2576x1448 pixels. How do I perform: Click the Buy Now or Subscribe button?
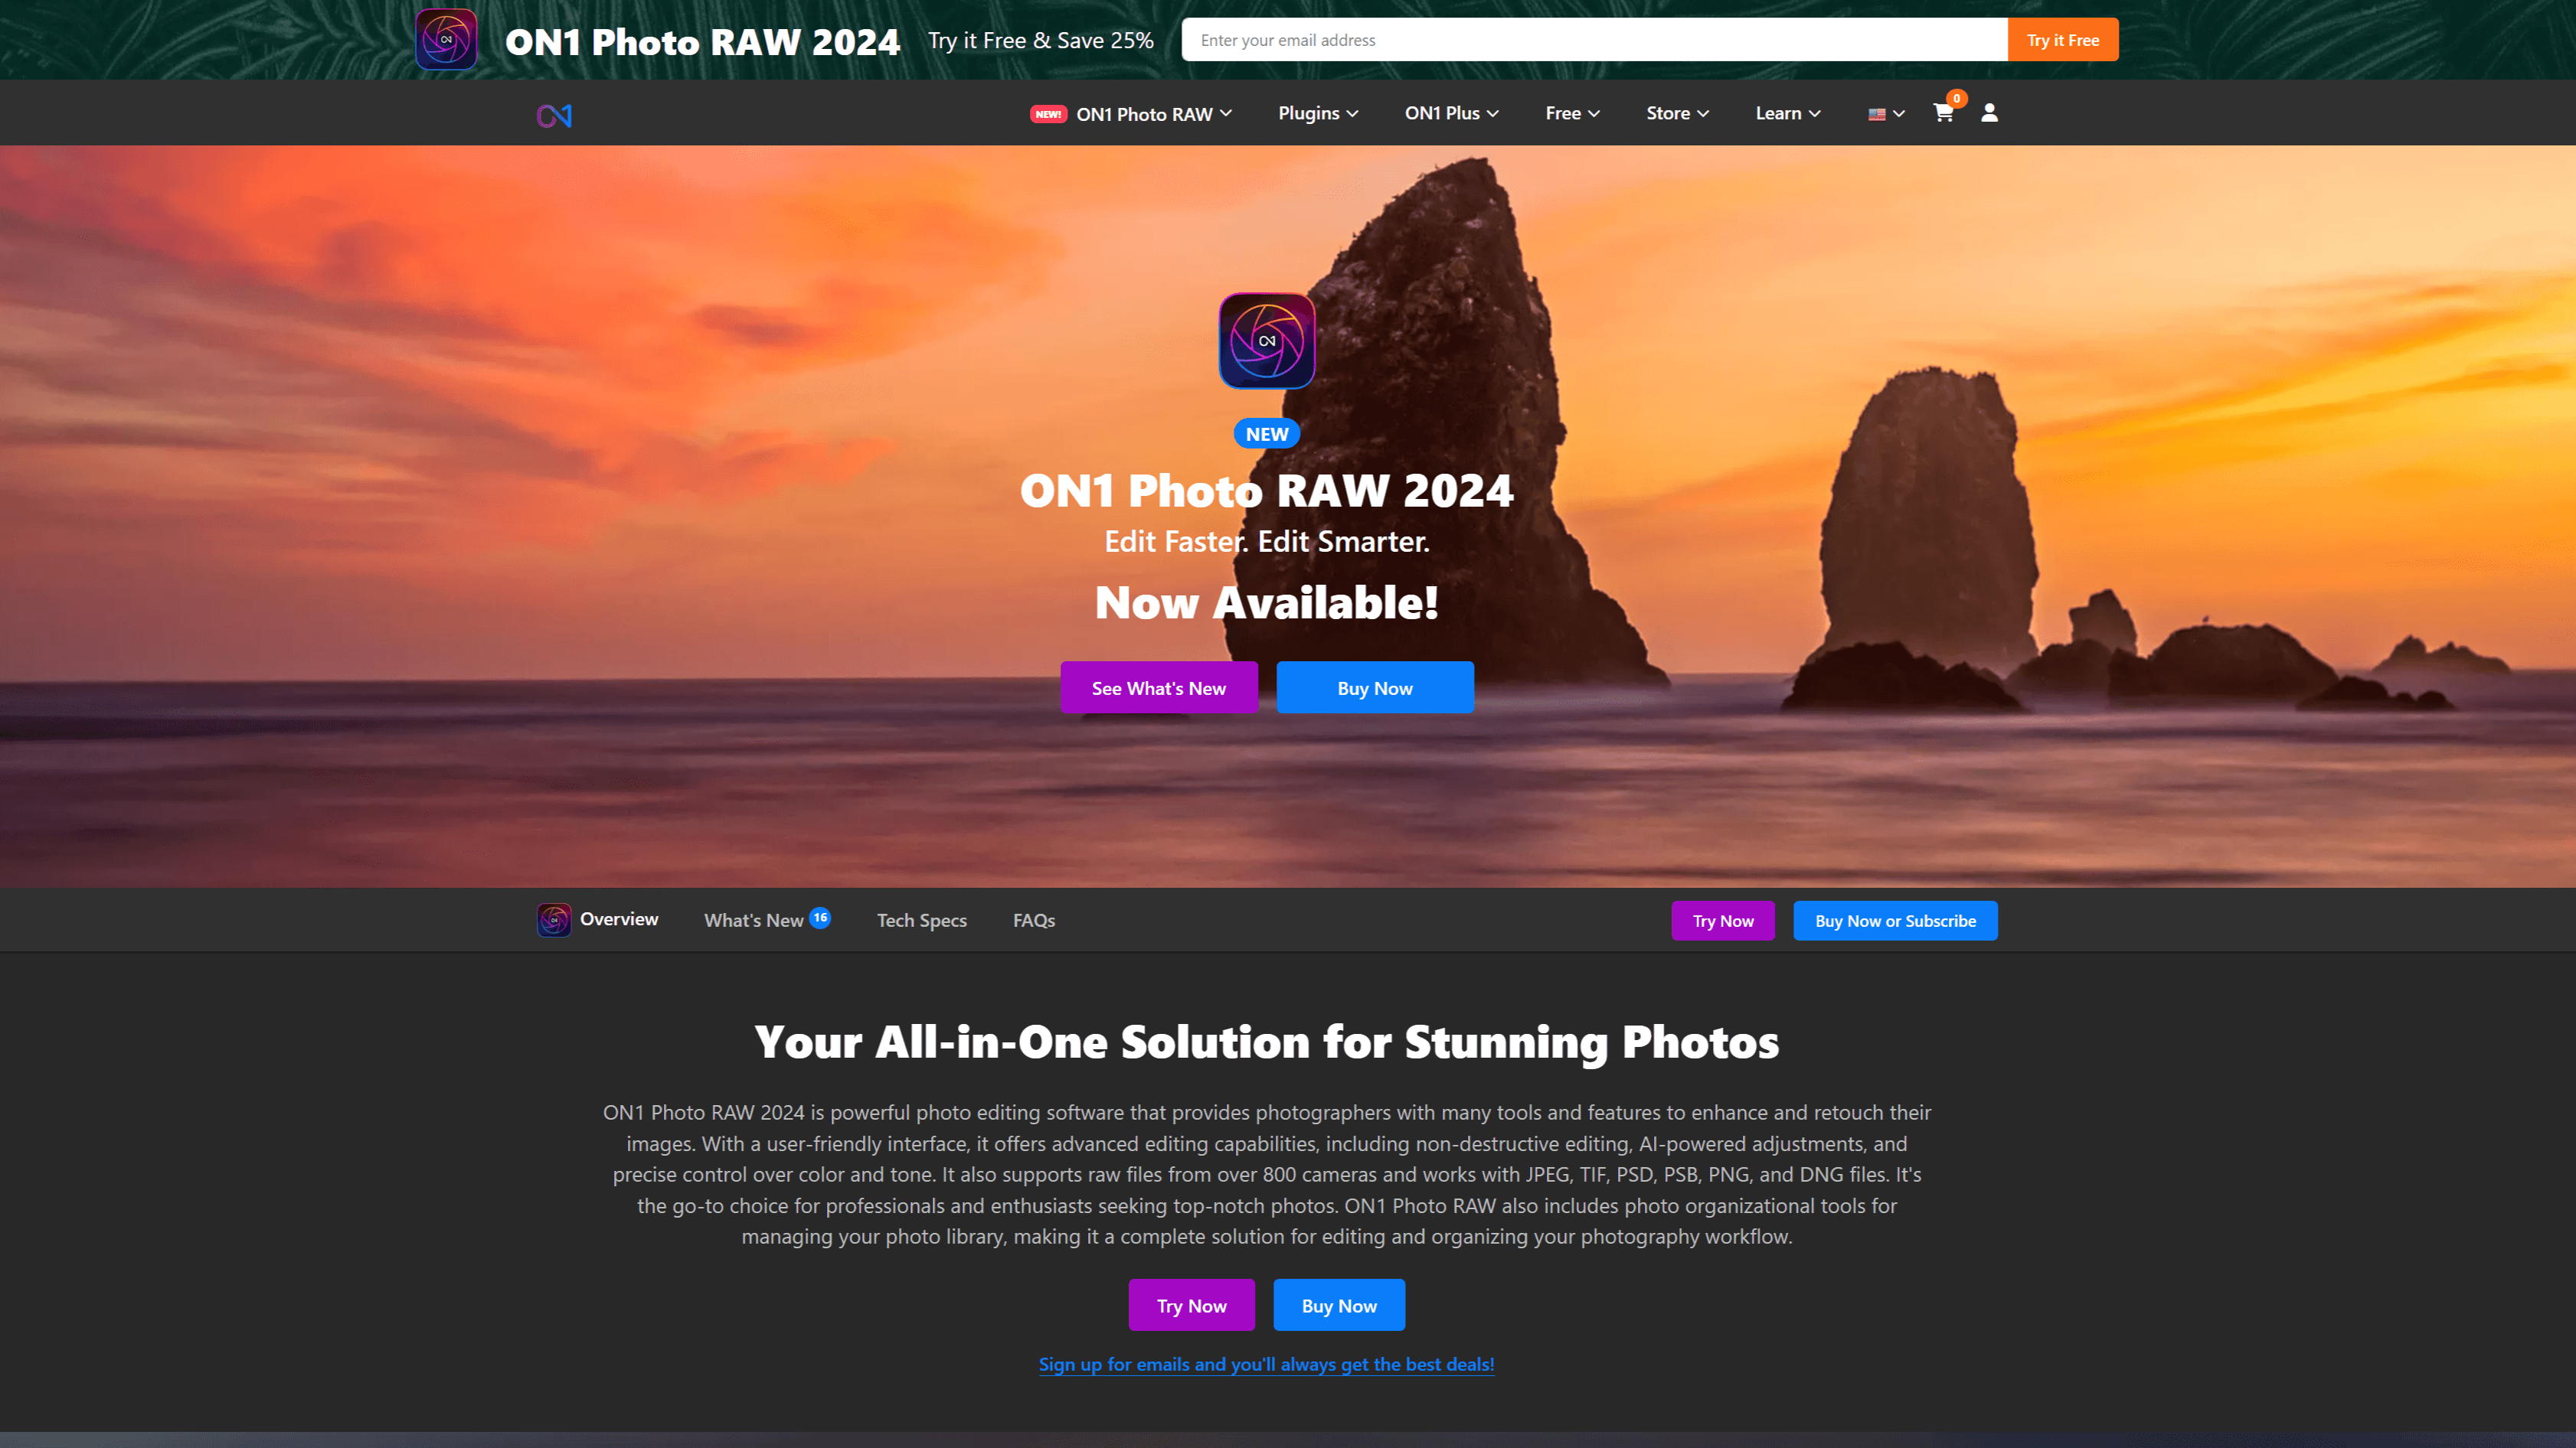tap(1894, 919)
